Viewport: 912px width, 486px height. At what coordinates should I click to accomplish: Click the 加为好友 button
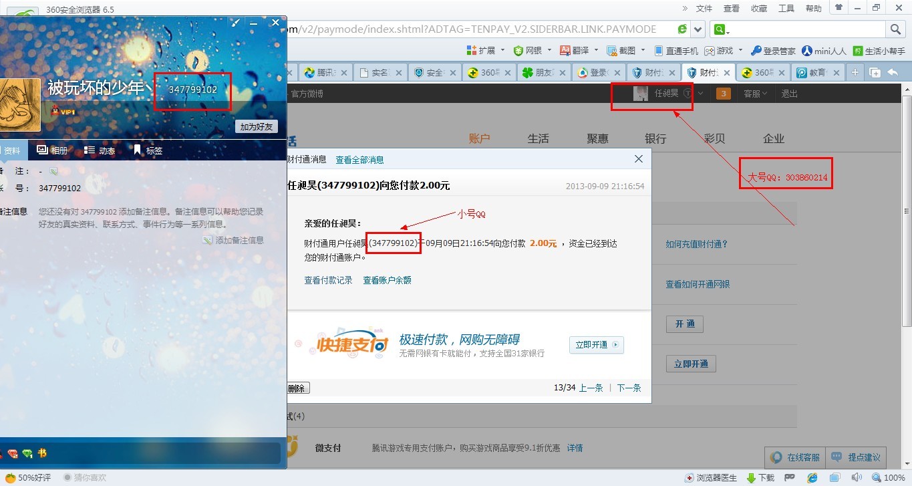click(x=257, y=127)
